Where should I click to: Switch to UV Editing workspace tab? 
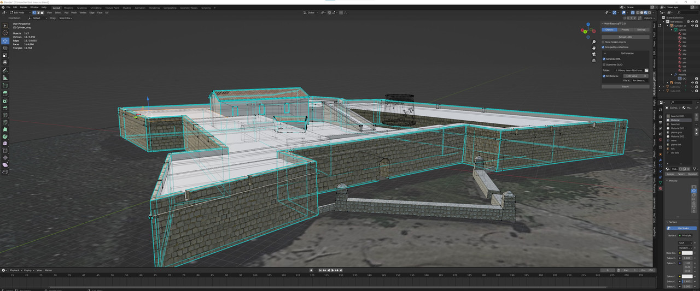tap(96, 8)
